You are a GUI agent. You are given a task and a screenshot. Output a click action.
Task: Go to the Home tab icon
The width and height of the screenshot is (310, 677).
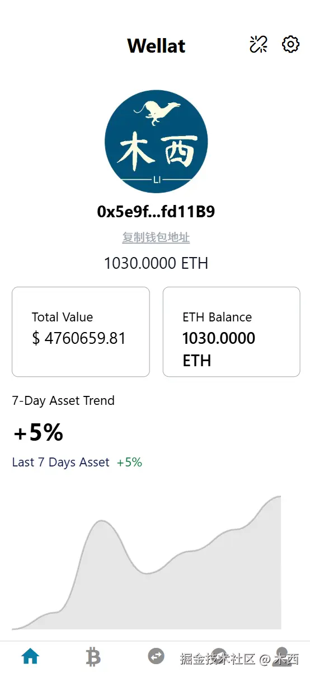click(30, 656)
